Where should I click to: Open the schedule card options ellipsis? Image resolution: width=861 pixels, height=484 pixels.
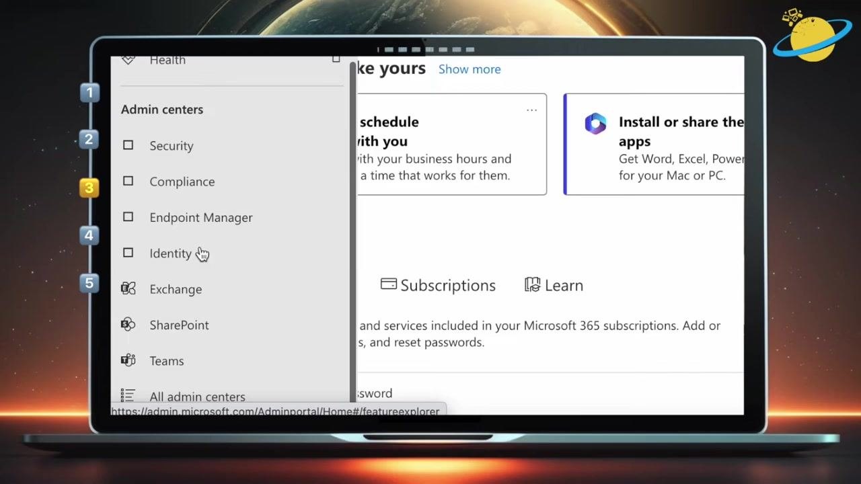pyautogui.click(x=531, y=110)
